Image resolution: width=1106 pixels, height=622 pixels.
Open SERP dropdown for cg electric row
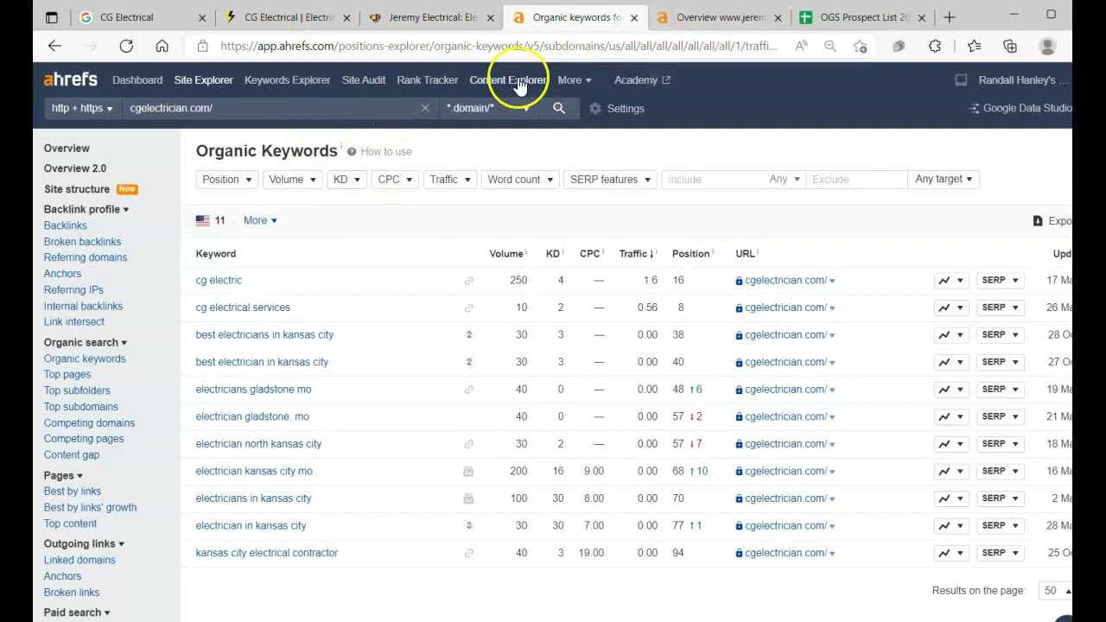(x=1001, y=280)
